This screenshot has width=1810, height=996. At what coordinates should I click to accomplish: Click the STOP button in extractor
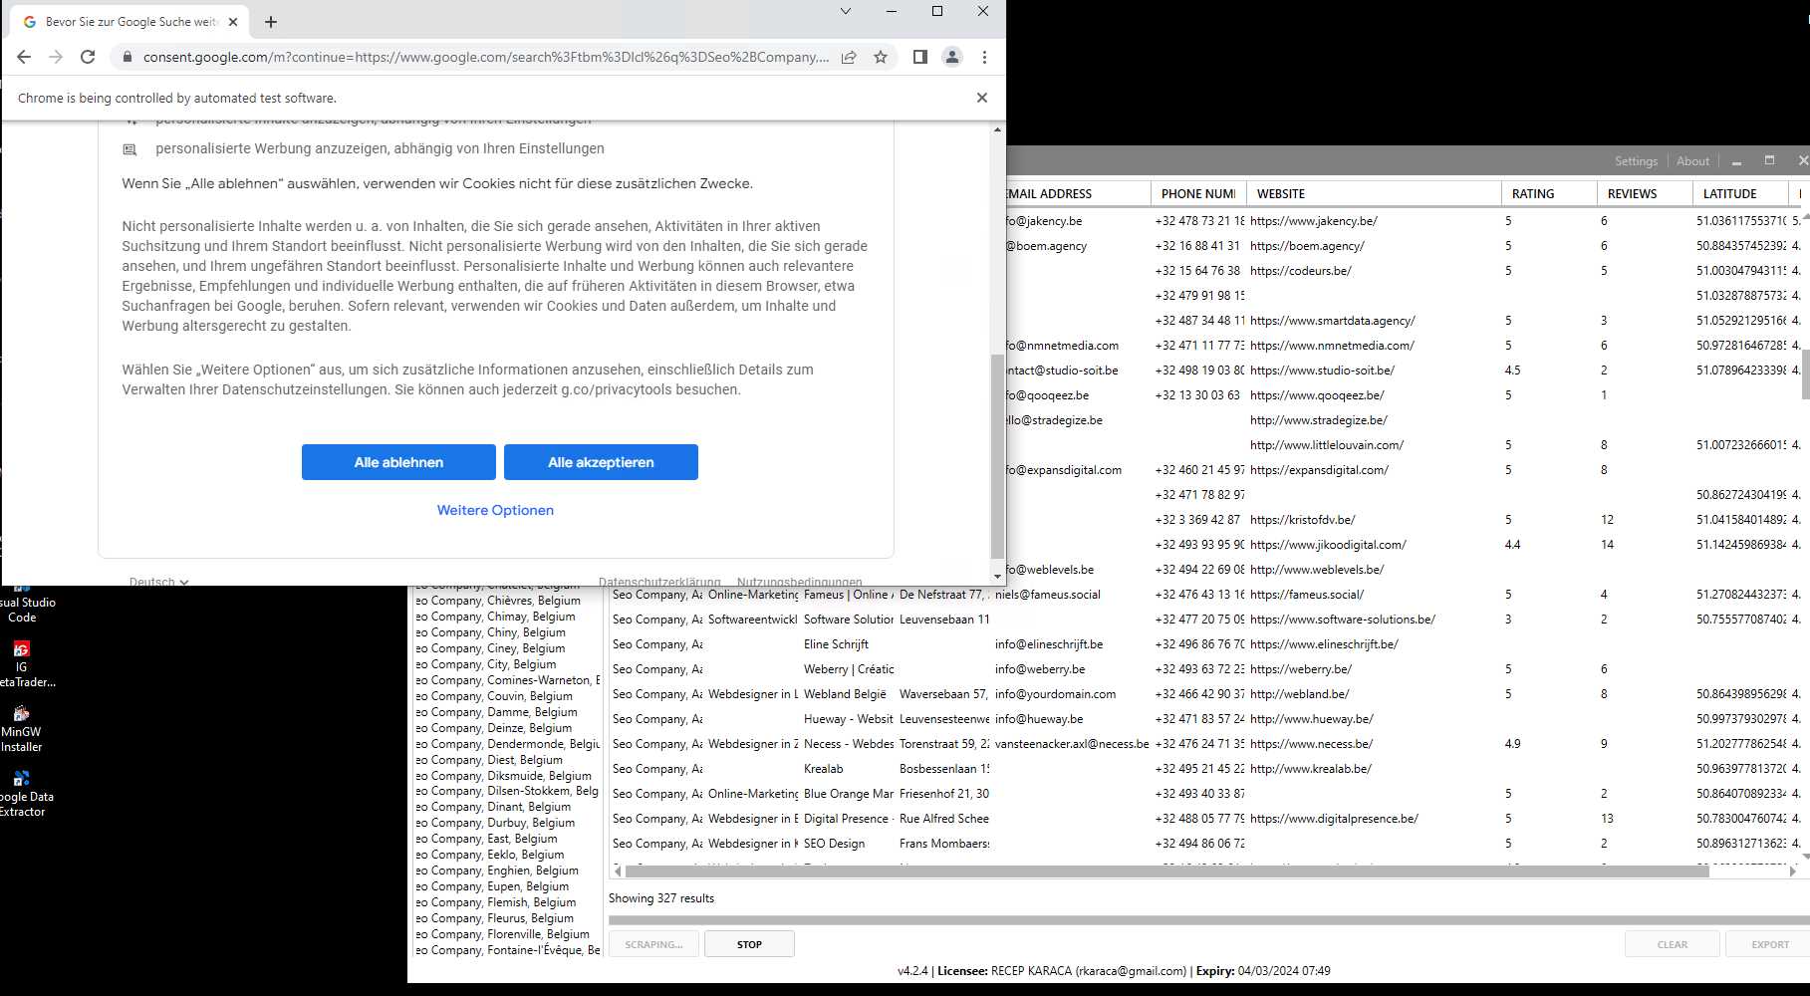pyautogui.click(x=749, y=944)
